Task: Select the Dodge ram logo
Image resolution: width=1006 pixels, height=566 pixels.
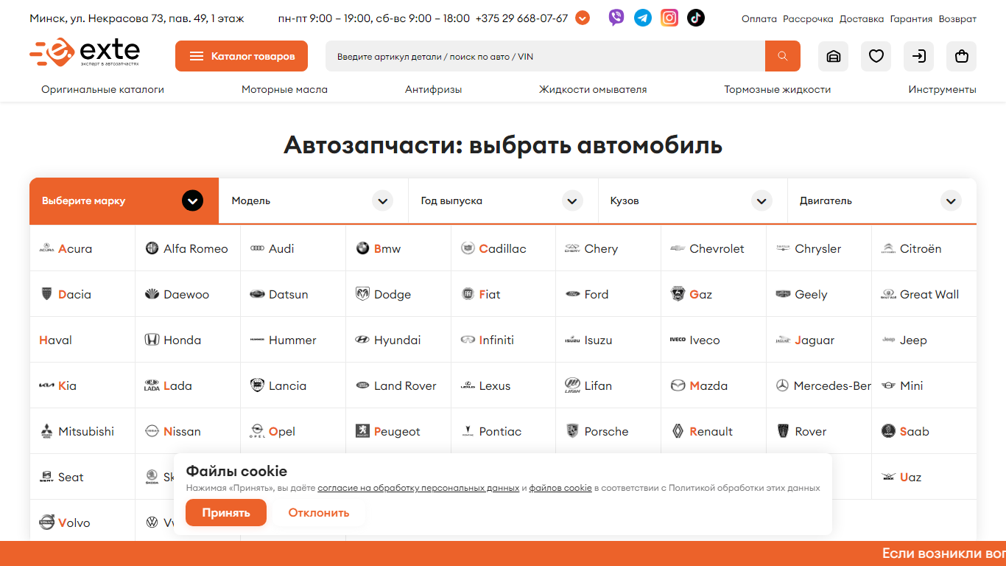Action: (x=362, y=295)
